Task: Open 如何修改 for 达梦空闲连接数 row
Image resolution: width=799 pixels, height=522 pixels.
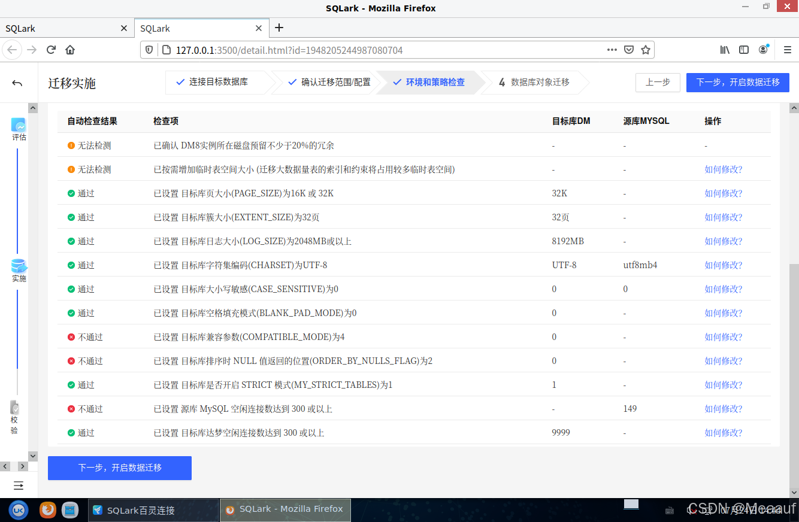Action: (724, 433)
